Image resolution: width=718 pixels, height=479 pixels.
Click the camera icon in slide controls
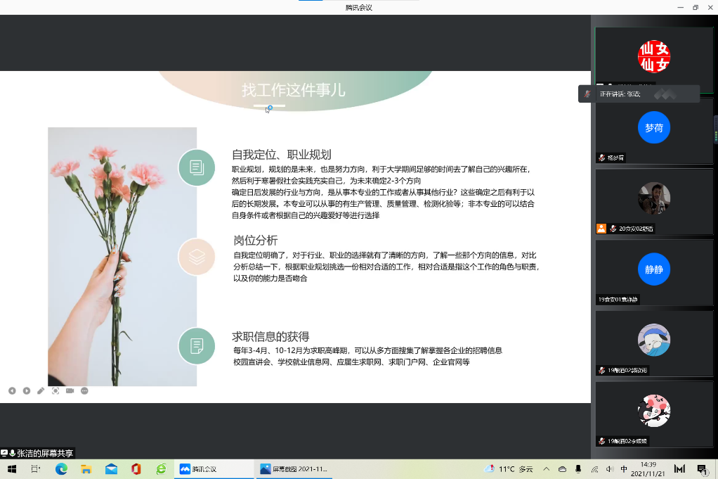pos(70,390)
